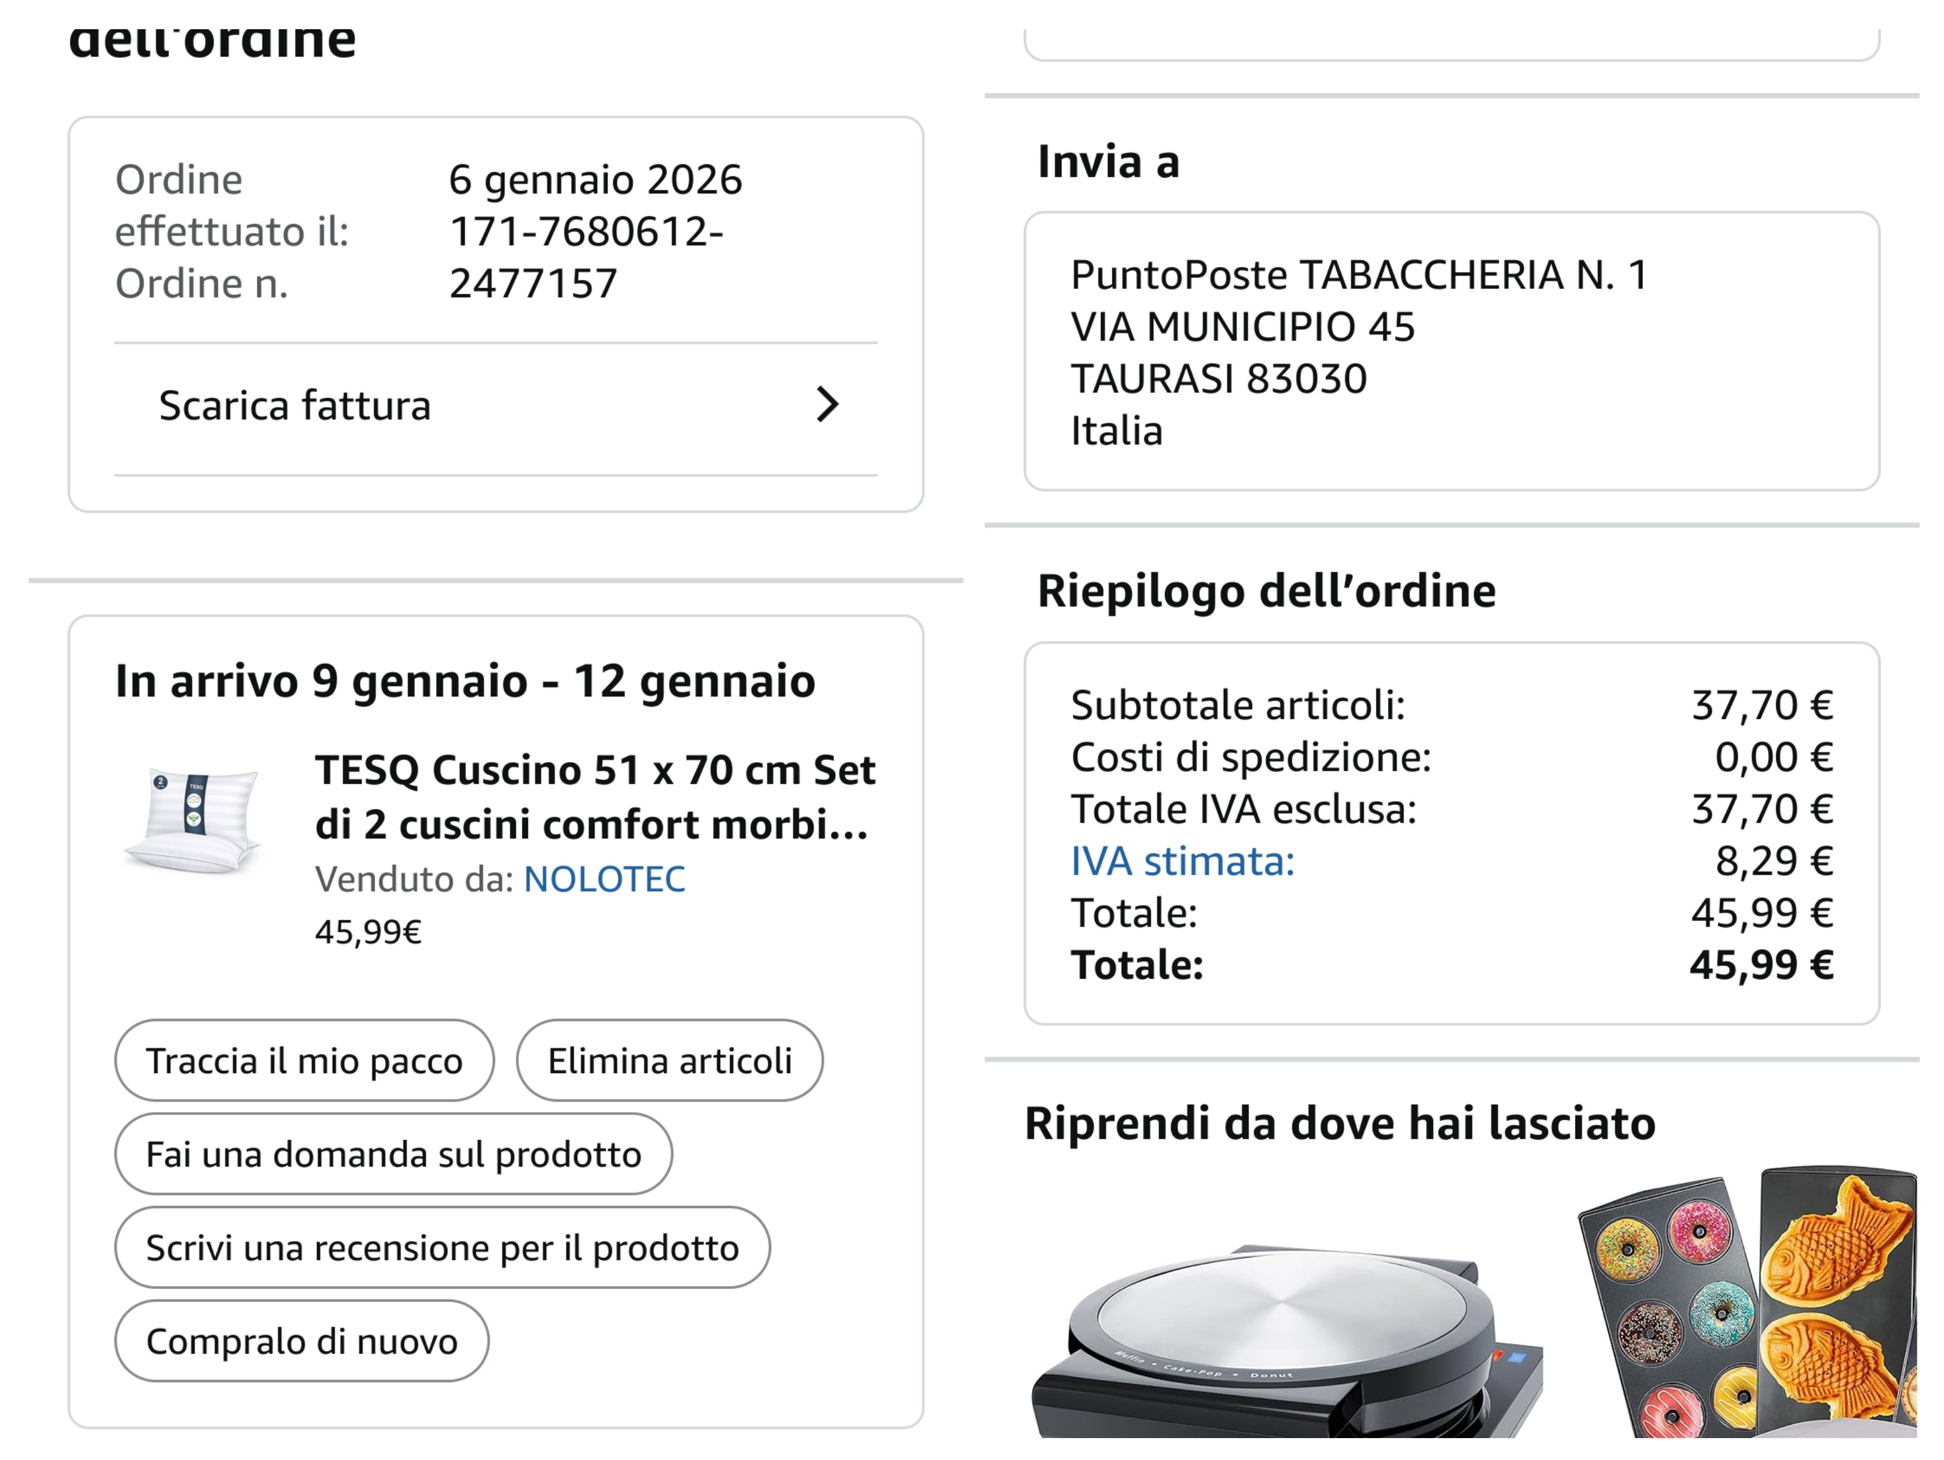Select Scrivi una recensione per il prodotto

click(x=442, y=1247)
